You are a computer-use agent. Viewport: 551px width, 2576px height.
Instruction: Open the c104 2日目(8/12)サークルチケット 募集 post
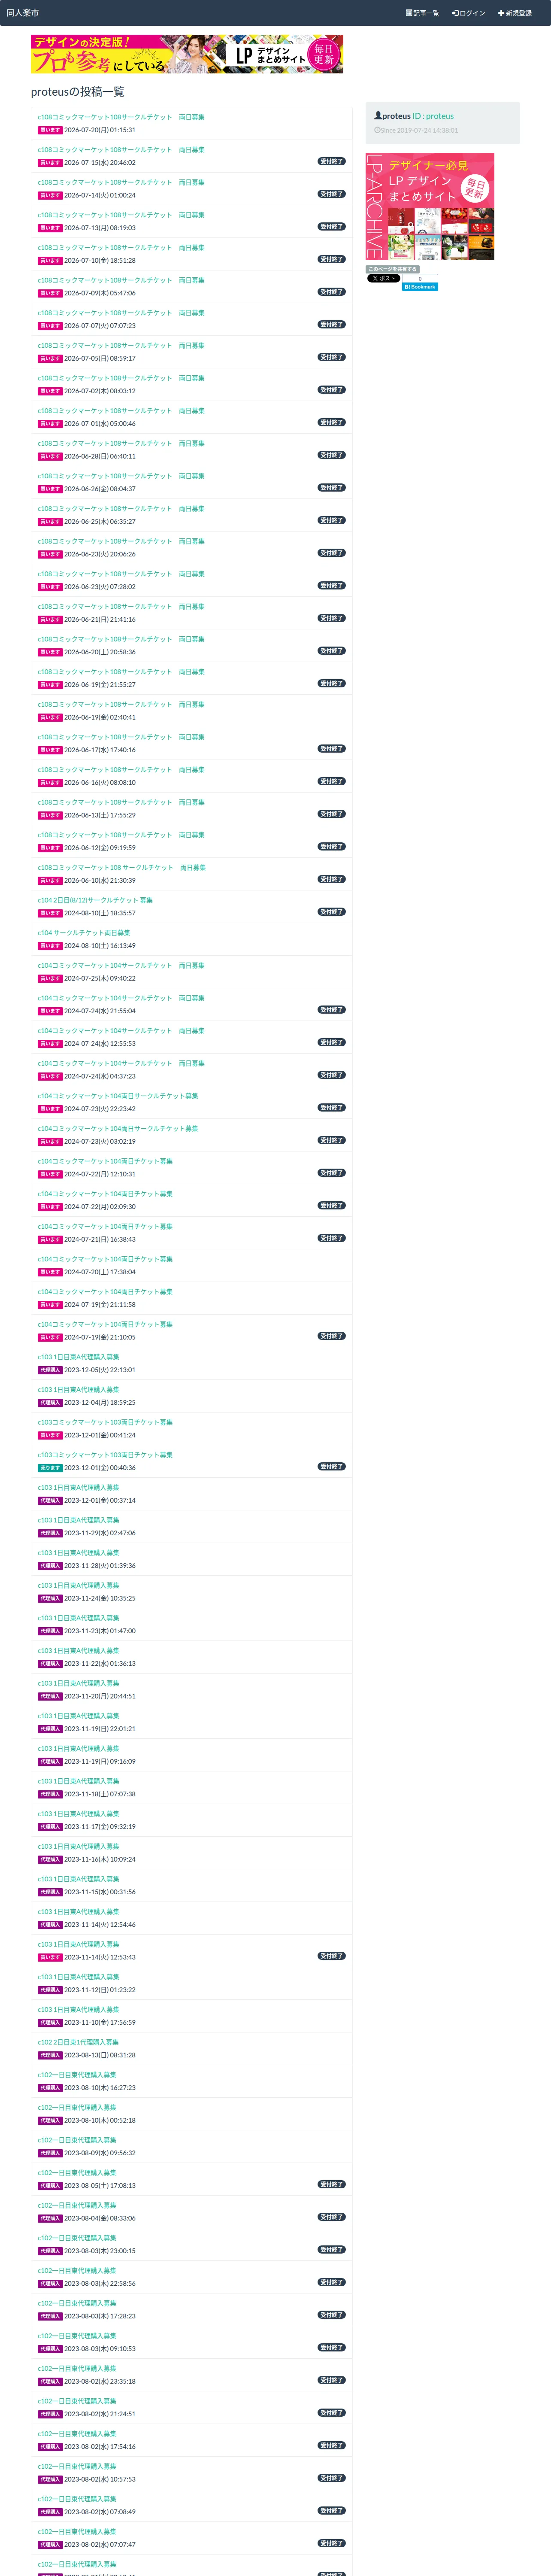pyautogui.click(x=95, y=900)
